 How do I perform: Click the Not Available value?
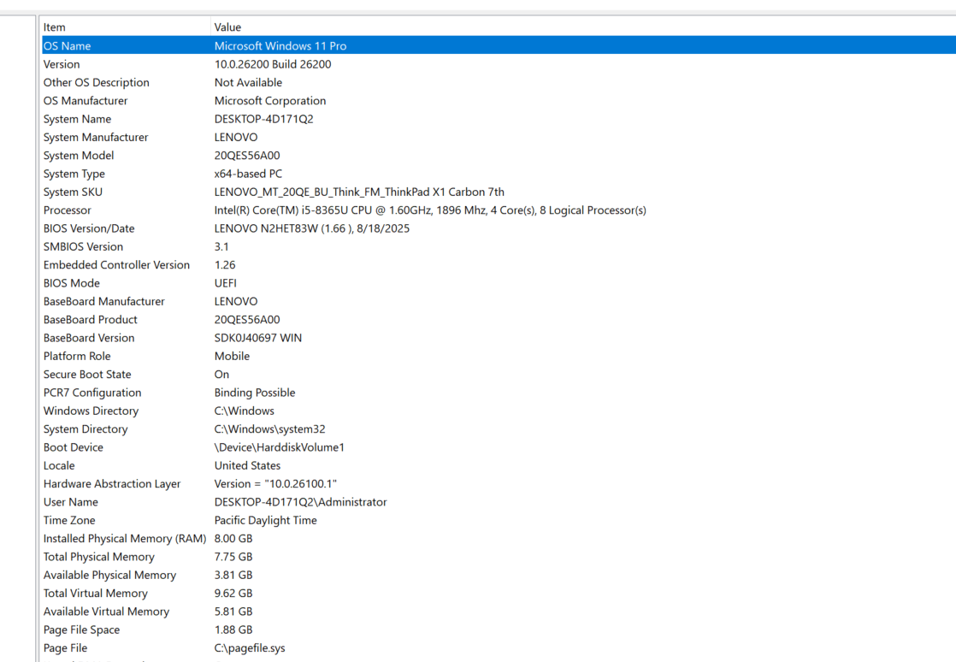248,82
